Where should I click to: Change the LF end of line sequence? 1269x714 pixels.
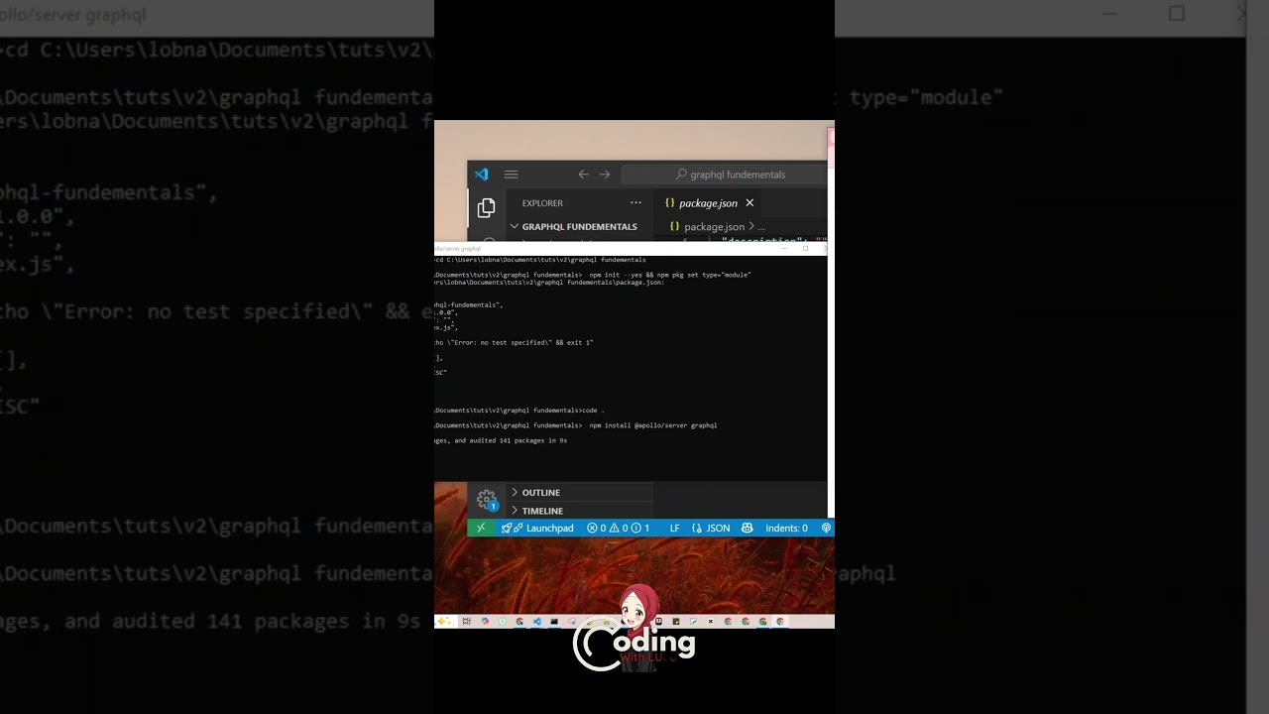674,529
